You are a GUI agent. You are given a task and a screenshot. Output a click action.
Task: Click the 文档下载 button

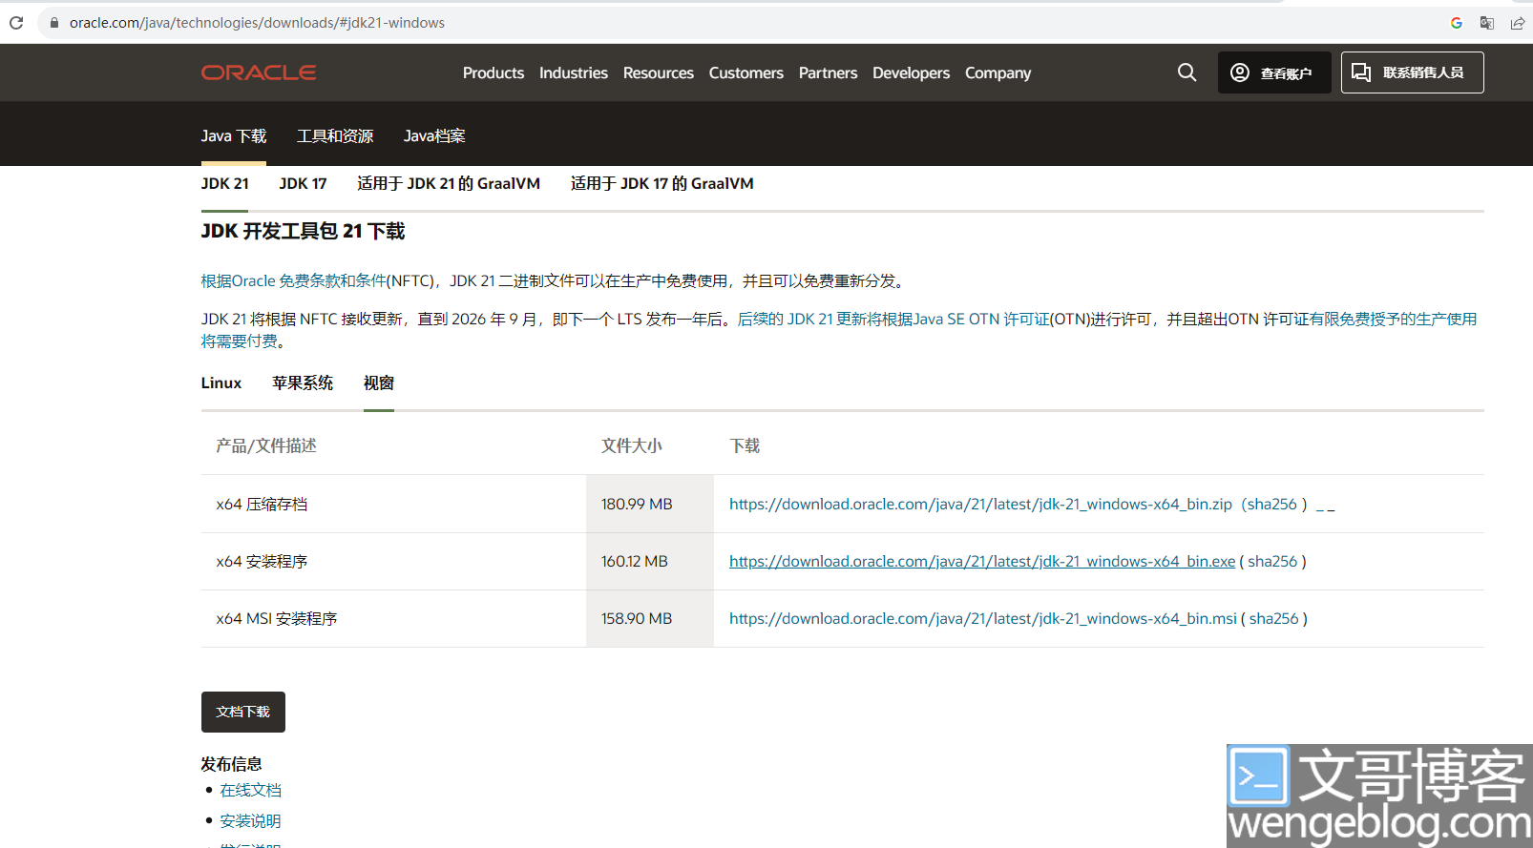(243, 713)
